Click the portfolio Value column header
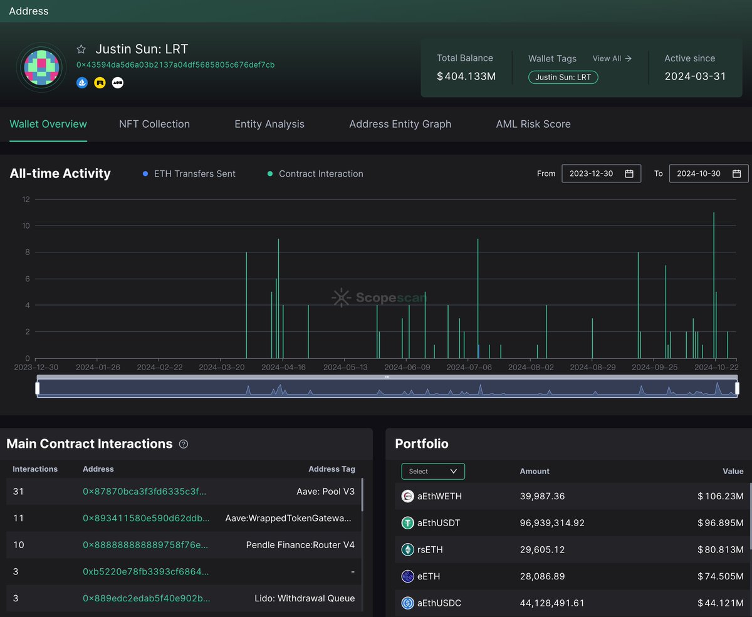 tap(733, 471)
